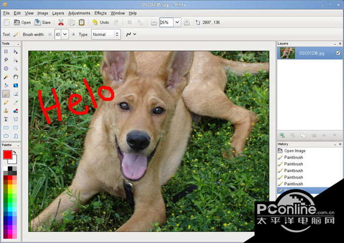Click the zoom out icon before zoom field

tap(154, 23)
